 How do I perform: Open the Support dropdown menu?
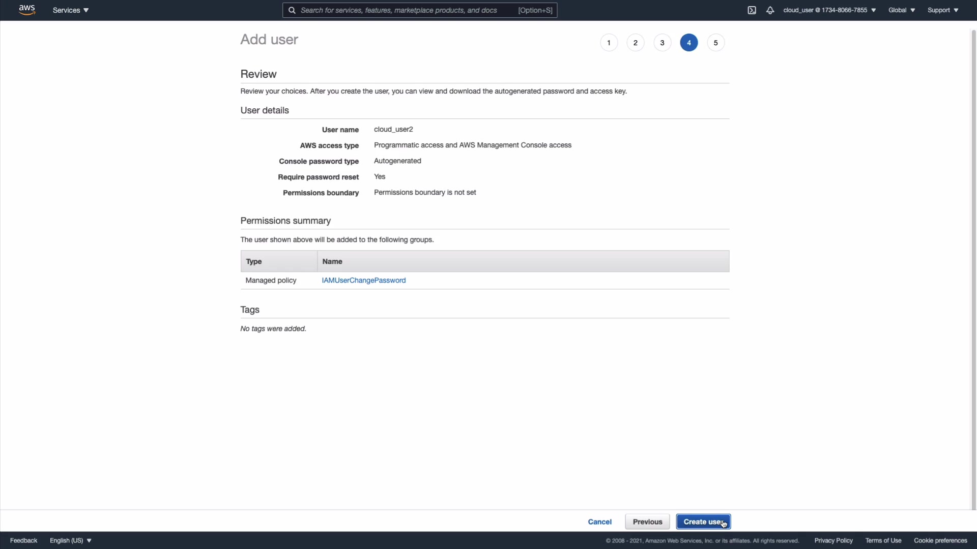click(x=942, y=10)
